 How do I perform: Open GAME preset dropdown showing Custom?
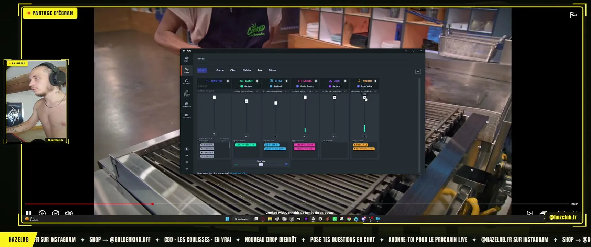click(246, 86)
